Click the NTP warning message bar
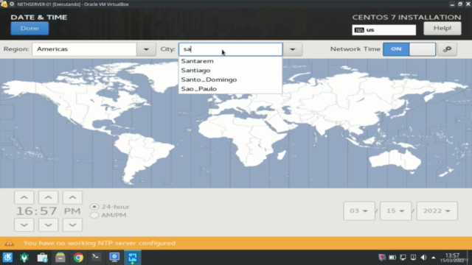472x265 pixels. [x=236, y=243]
